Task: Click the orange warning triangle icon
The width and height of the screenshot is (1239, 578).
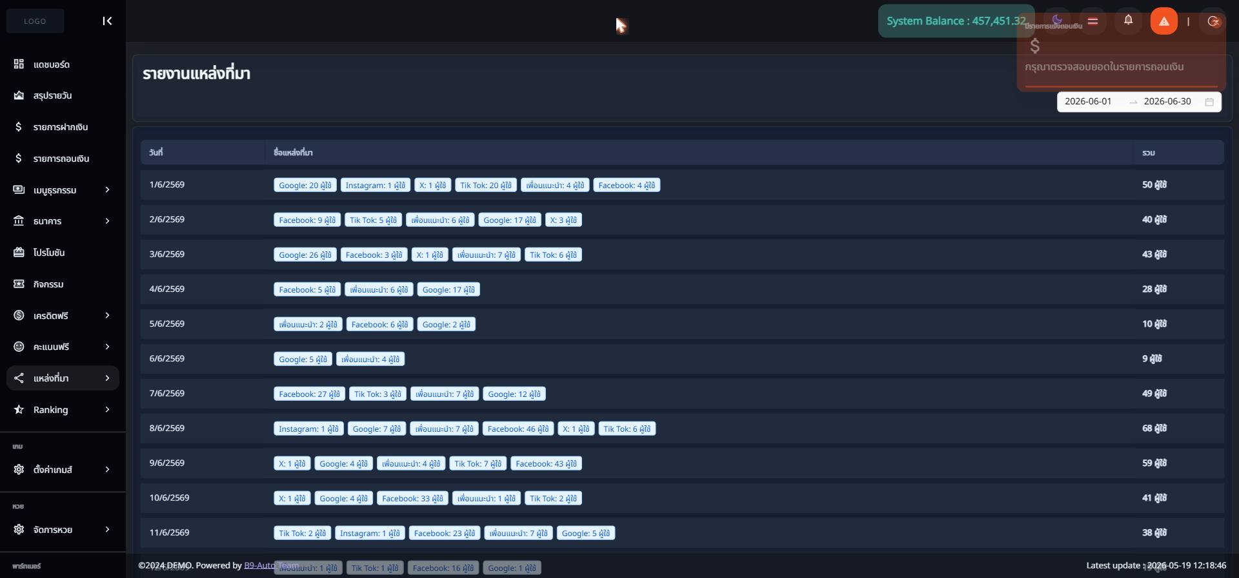Action: tap(1164, 21)
